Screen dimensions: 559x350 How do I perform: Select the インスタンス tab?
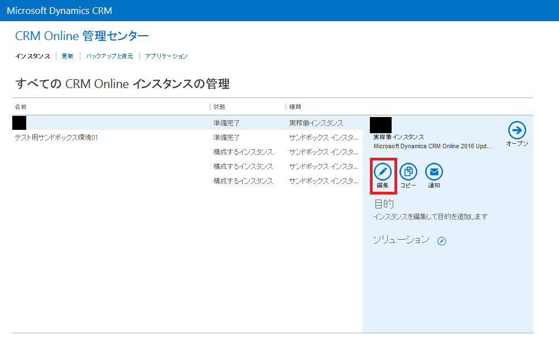pyautogui.click(x=32, y=56)
